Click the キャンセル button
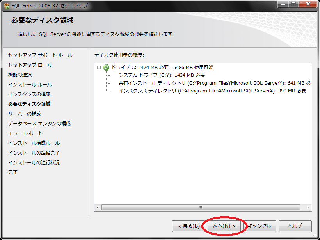Viewport: 320px width, 240px height. pos(260,226)
